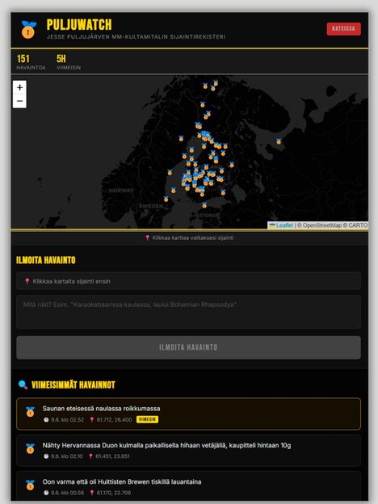Open the 'Saunan eteisessä naulassa roikkumassa' sighting
The width and height of the screenshot is (378, 504).
coord(188,414)
